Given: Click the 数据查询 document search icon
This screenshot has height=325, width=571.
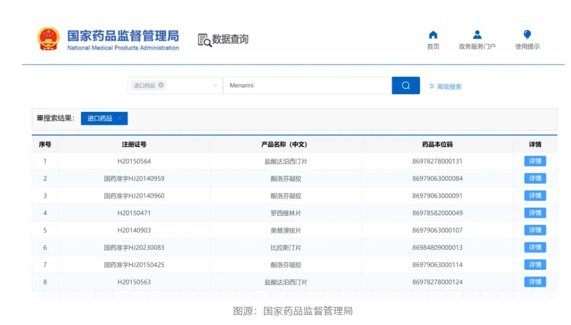Looking at the screenshot, I should [x=205, y=40].
